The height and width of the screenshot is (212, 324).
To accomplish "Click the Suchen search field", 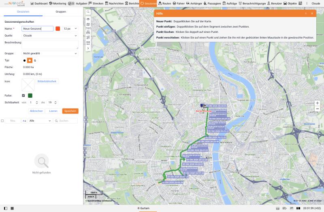I will click(66, 121).
